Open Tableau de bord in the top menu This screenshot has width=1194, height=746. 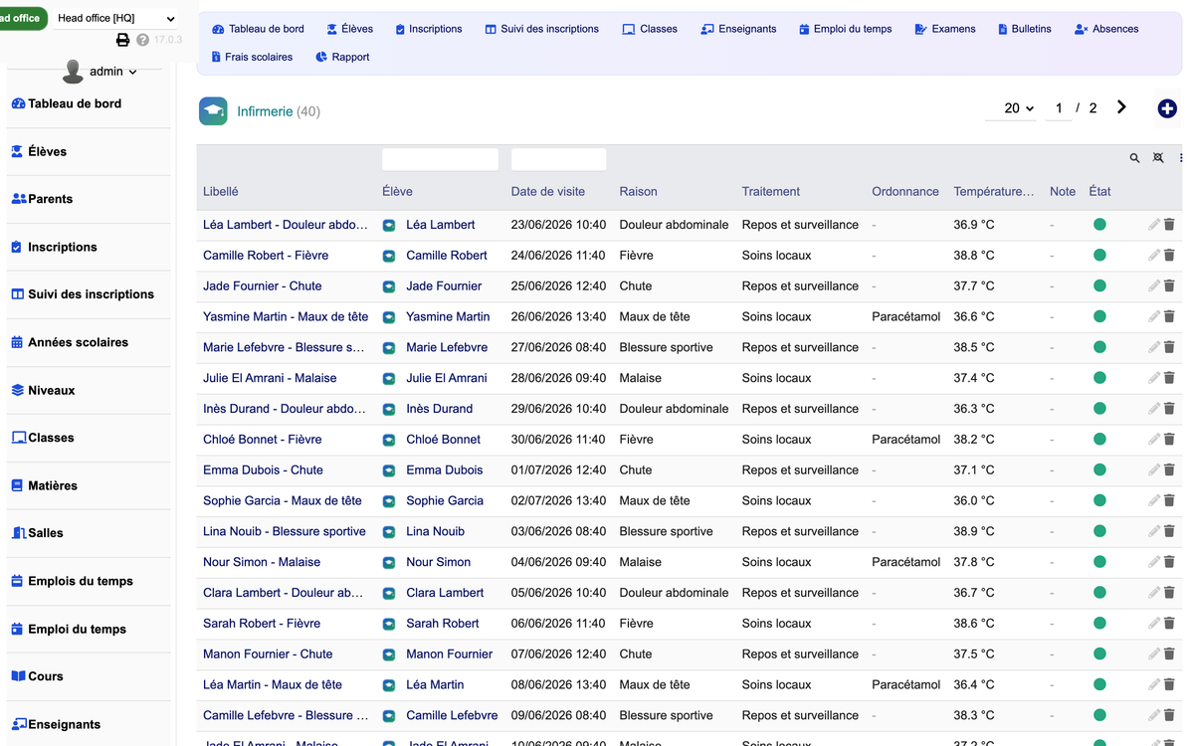[259, 29]
